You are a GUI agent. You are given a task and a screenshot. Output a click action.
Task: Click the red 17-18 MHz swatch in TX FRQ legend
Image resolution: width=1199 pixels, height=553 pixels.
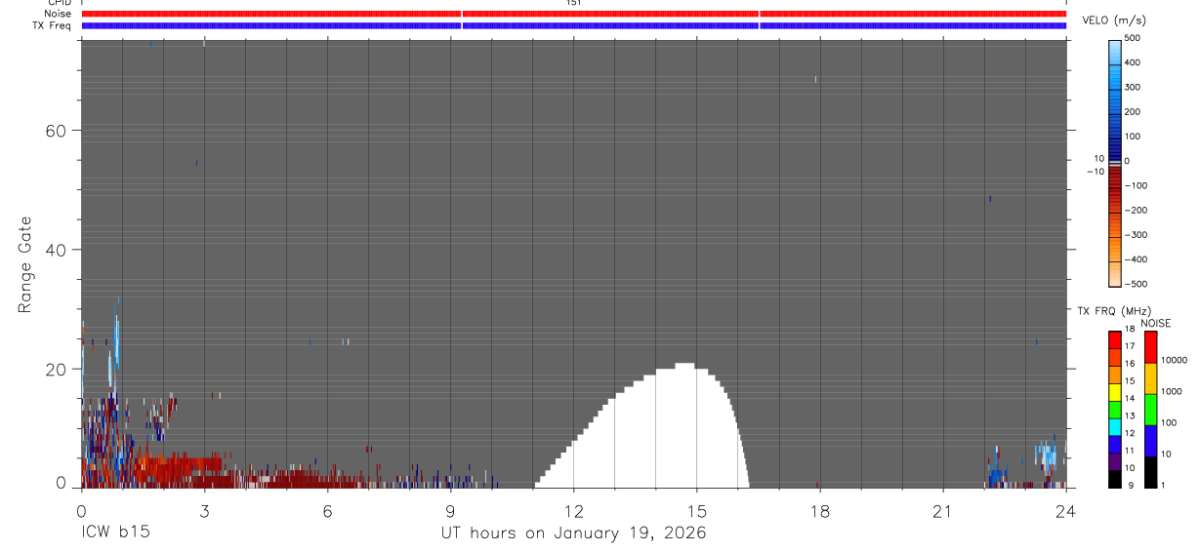[1115, 339]
